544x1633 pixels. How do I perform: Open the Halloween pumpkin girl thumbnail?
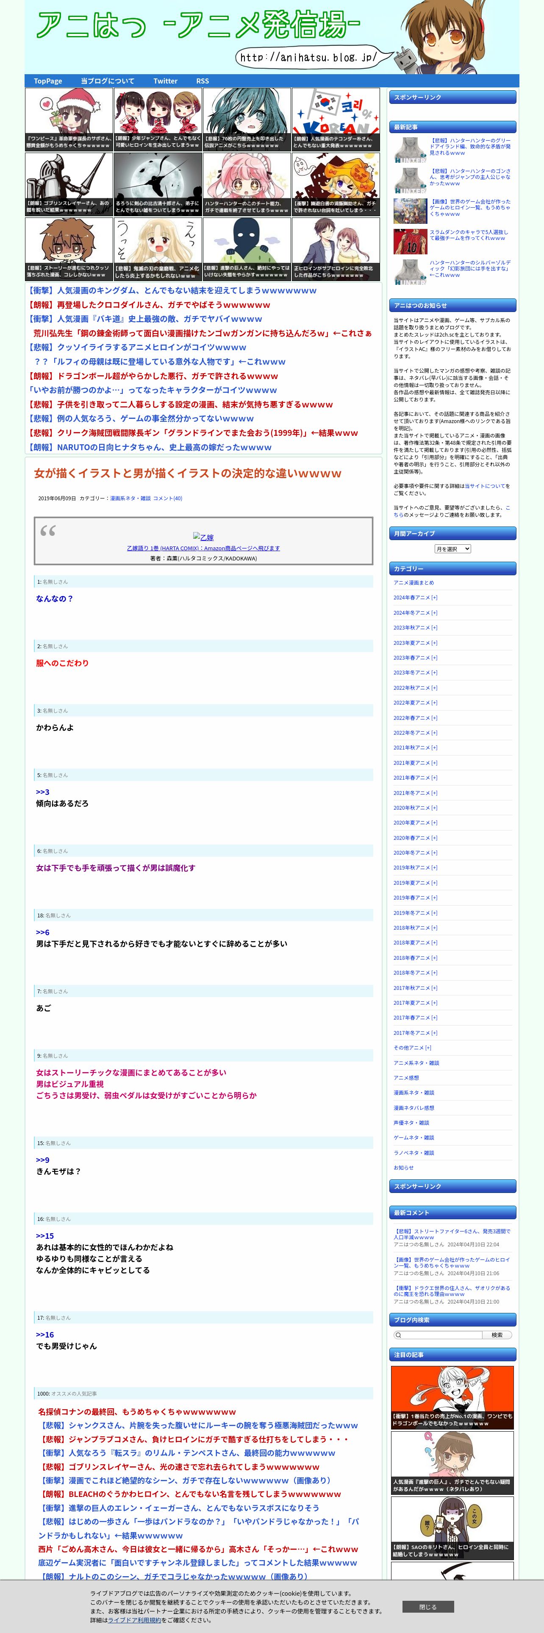(x=336, y=184)
